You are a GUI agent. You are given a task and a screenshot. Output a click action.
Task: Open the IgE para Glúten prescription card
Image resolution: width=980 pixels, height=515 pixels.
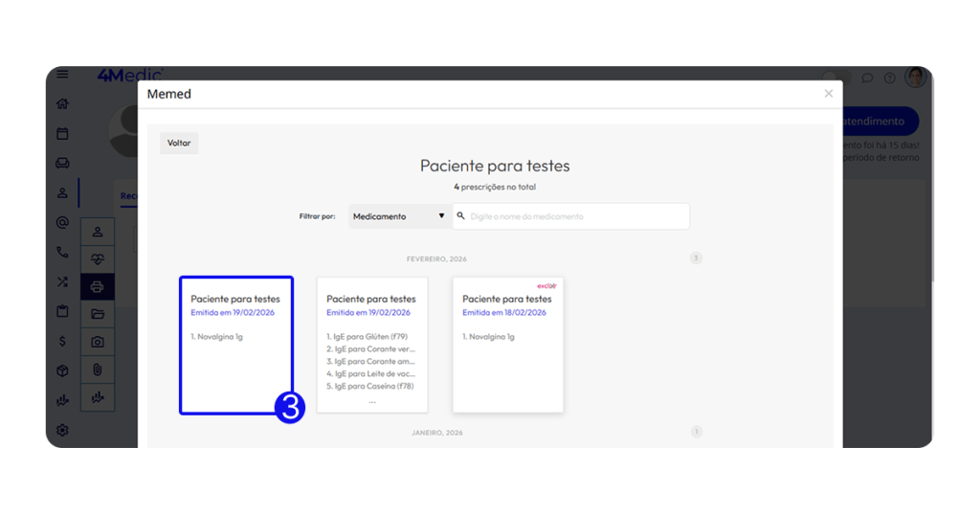click(x=371, y=345)
